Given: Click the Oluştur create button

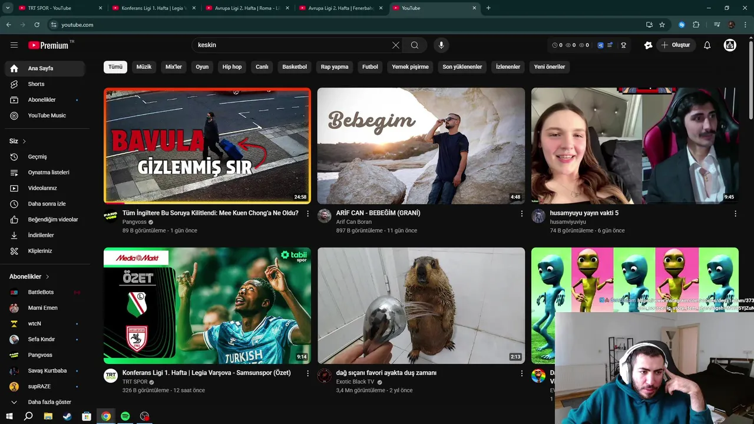Looking at the screenshot, I should 676,45.
